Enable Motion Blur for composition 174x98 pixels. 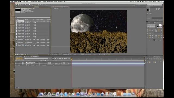62,59
